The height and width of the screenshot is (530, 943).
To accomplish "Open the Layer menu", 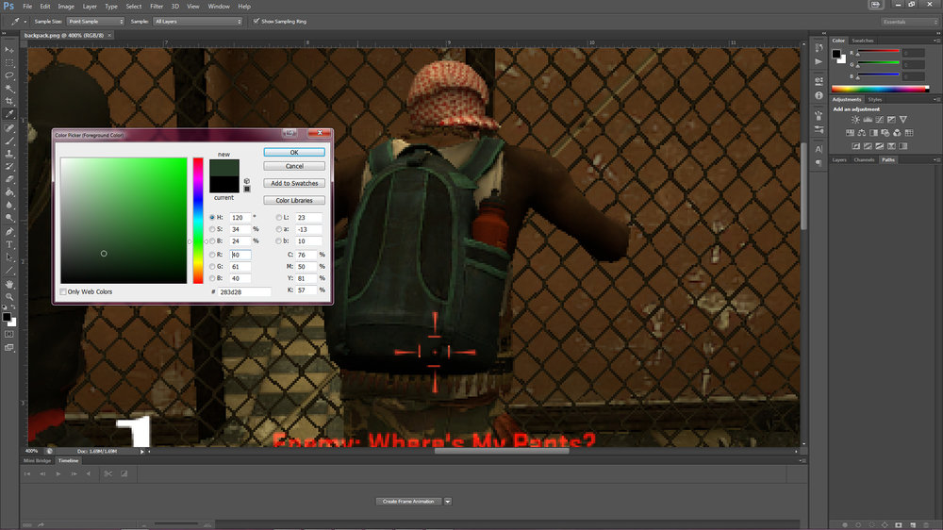I will pyautogui.click(x=90, y=7).
